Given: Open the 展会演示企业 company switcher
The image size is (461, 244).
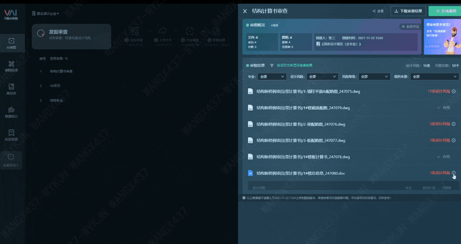Looking at the screenshot, I should [46, 13].
